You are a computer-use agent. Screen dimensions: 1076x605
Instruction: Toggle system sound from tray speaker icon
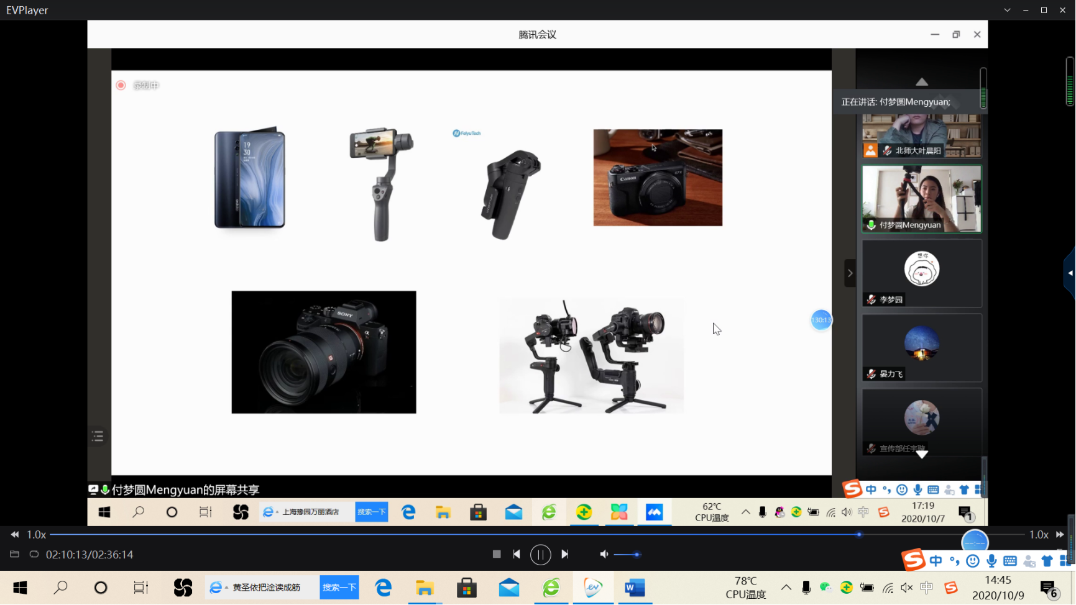pos(907,588)
